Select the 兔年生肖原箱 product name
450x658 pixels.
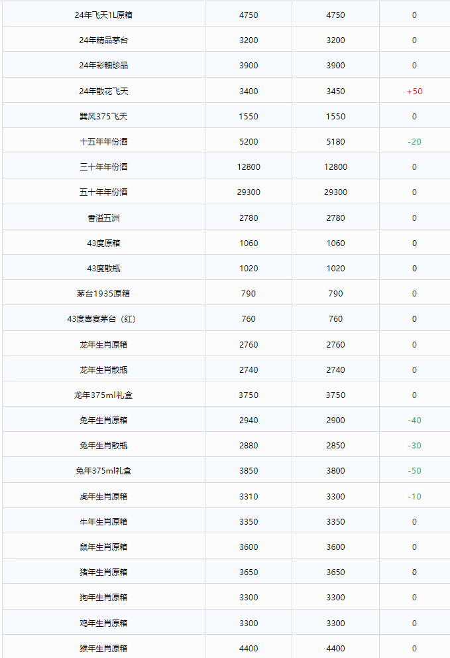click(x=103, y=421)
